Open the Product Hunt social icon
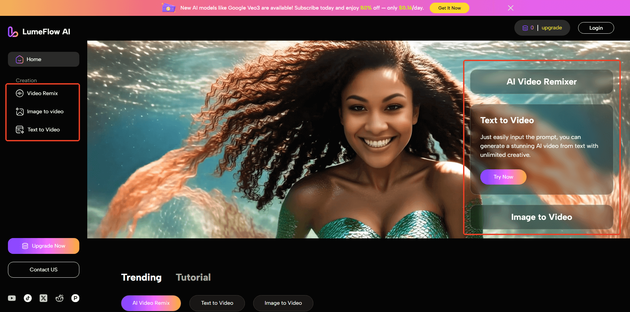 click(x=75, y=298)
